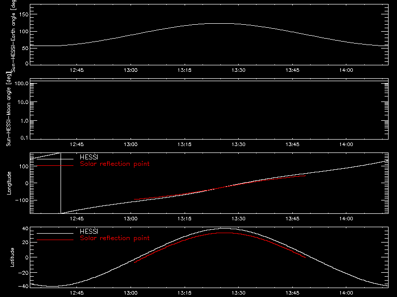The image size is (397, 297).
Task: Click 12:45 time label under Moon angle plot
Action: tap(77, 144)
